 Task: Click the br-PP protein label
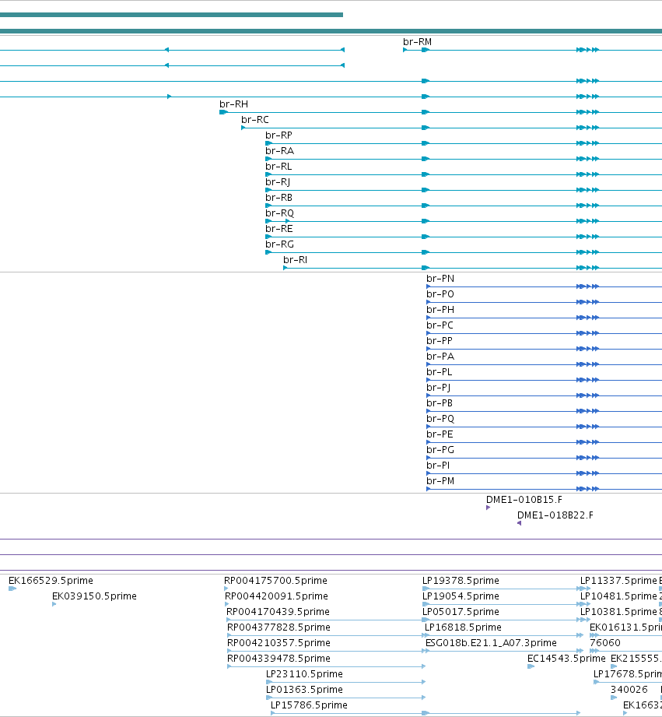click(440, 341)
